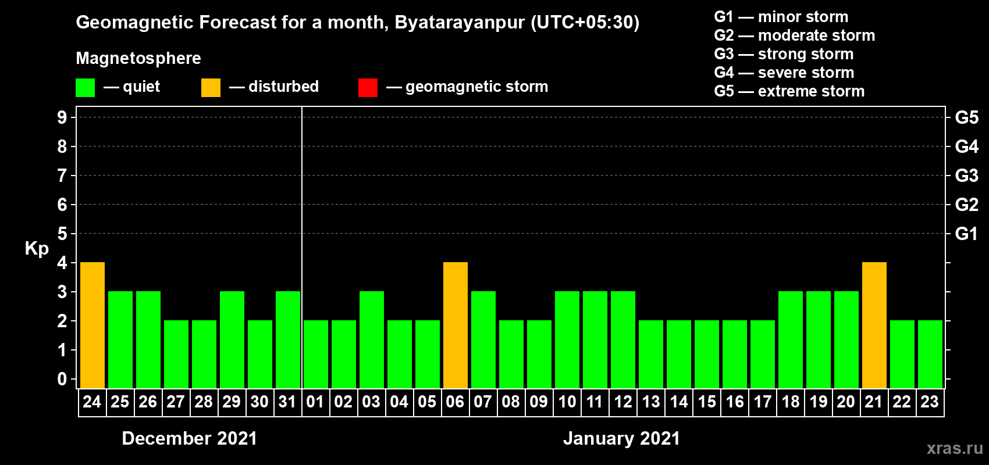Click date label '02' on the axis

(343, 402)
